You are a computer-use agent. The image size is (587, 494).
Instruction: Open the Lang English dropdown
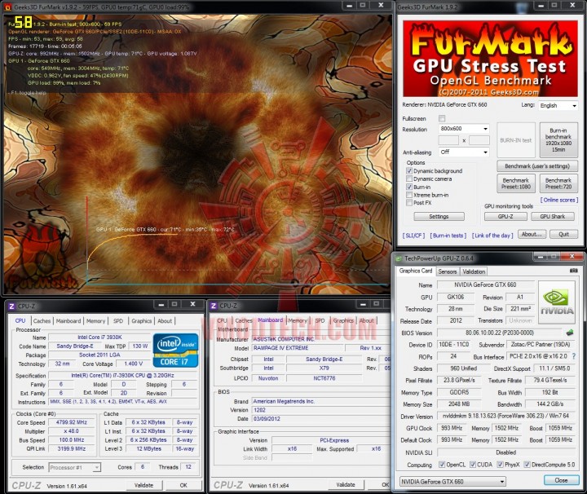[x=558, y=105]
